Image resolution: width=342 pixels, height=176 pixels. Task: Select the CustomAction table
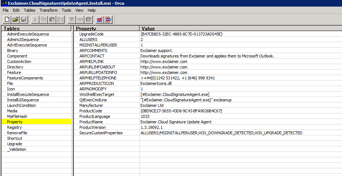click(x=19, y=61)
